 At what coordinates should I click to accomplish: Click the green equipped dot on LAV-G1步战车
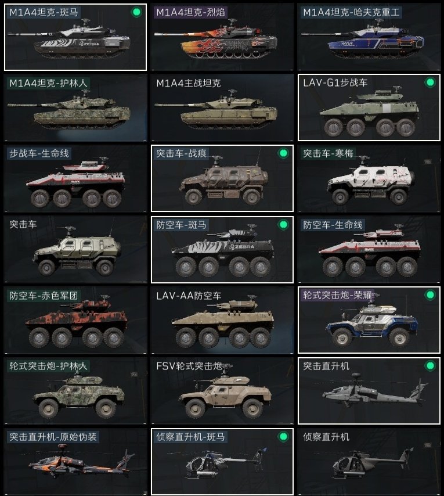click(x=430, y=82)
